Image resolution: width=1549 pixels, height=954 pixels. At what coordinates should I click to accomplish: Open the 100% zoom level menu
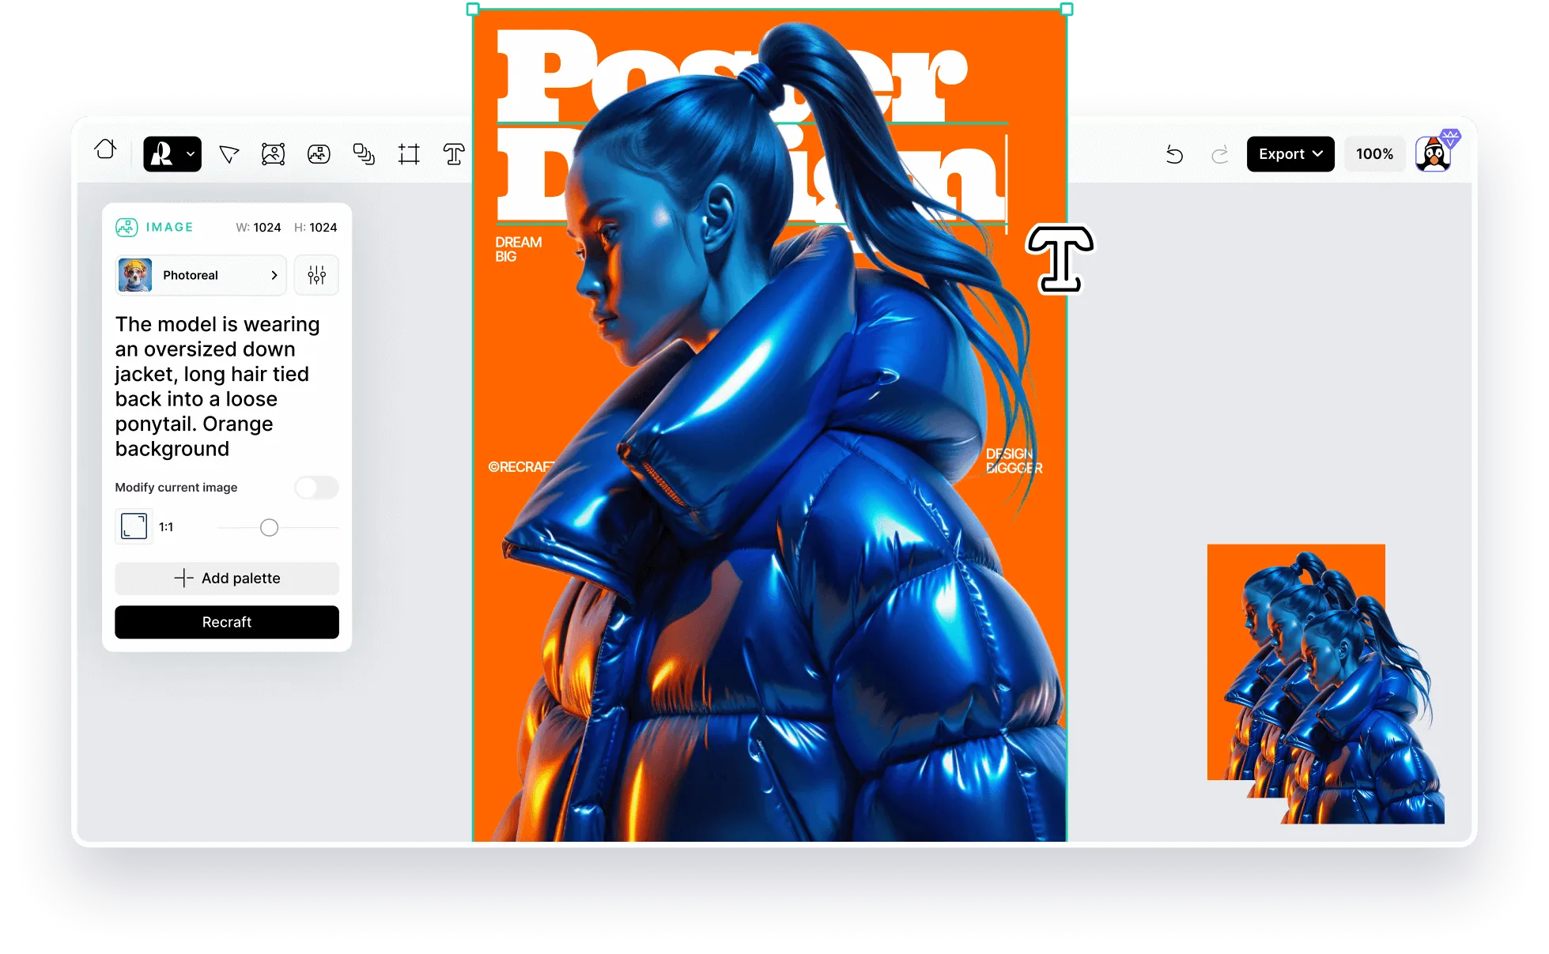(1374, 154)
